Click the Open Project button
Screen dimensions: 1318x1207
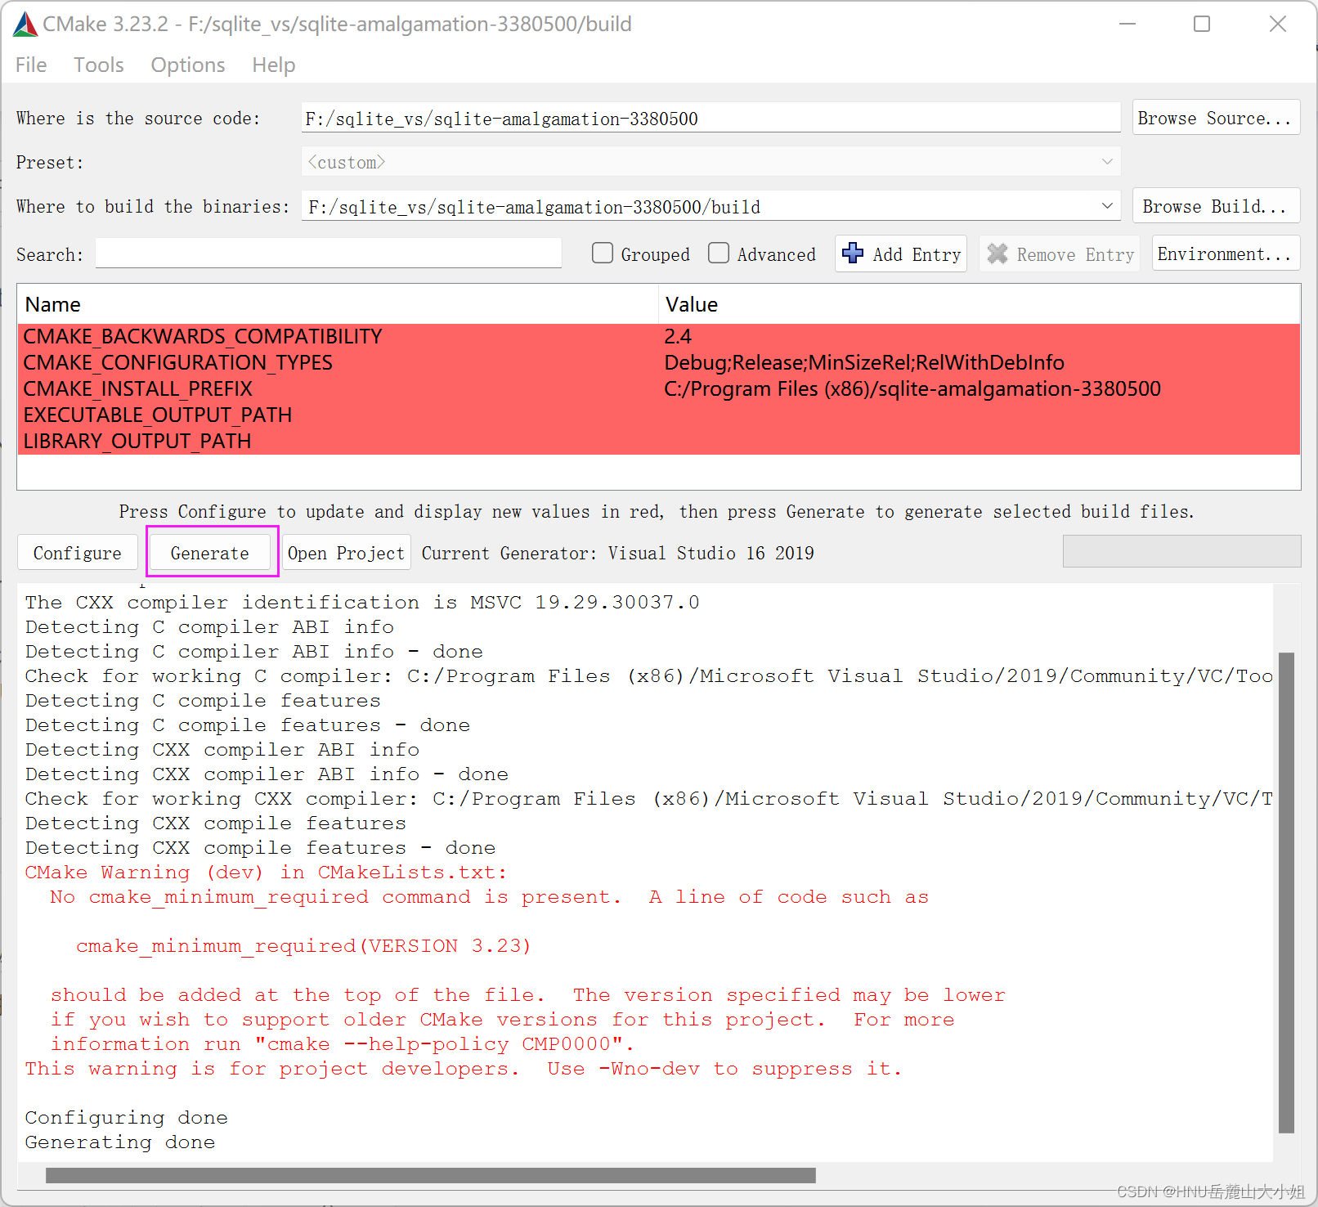(x=346, y=553)
